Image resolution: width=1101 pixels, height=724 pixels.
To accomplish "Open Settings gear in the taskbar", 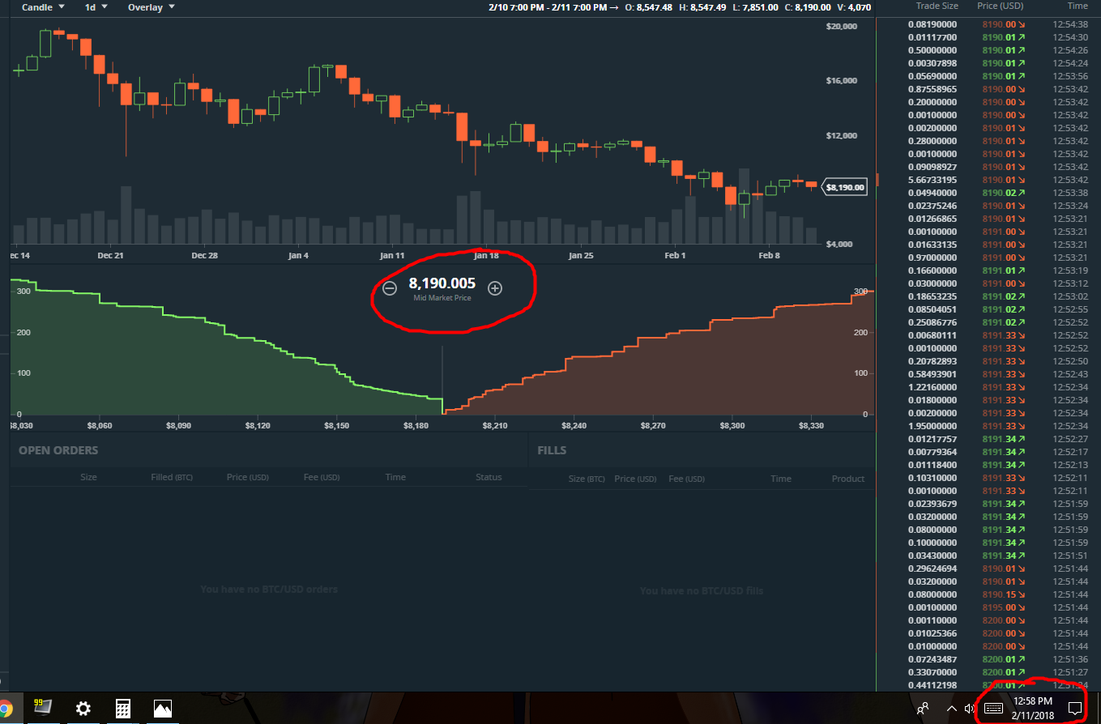I will point(83,709).
